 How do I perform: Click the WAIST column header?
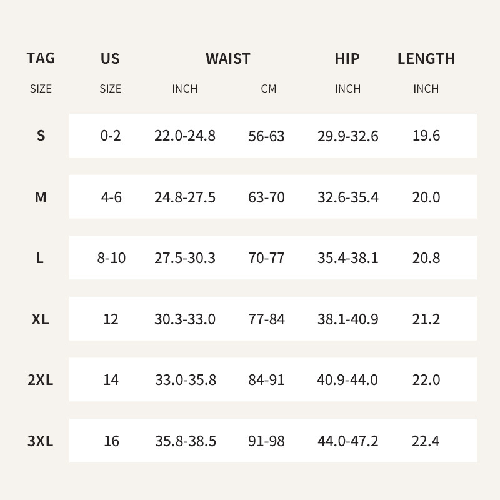pos(228,59)
